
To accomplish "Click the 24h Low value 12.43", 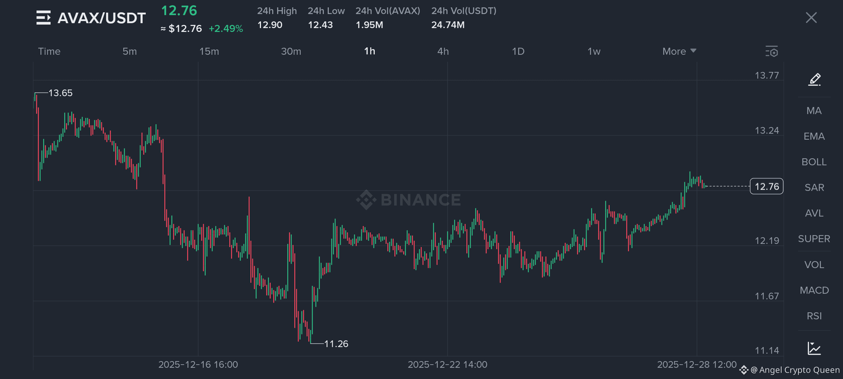I will pyautogui.click(x=320, y=25).
